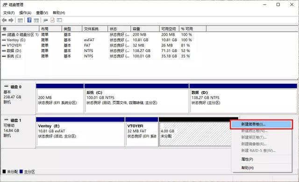The image size is (299, 182).
Task: Click the checkmark properties toolbar icon
Action: [52, 20]
